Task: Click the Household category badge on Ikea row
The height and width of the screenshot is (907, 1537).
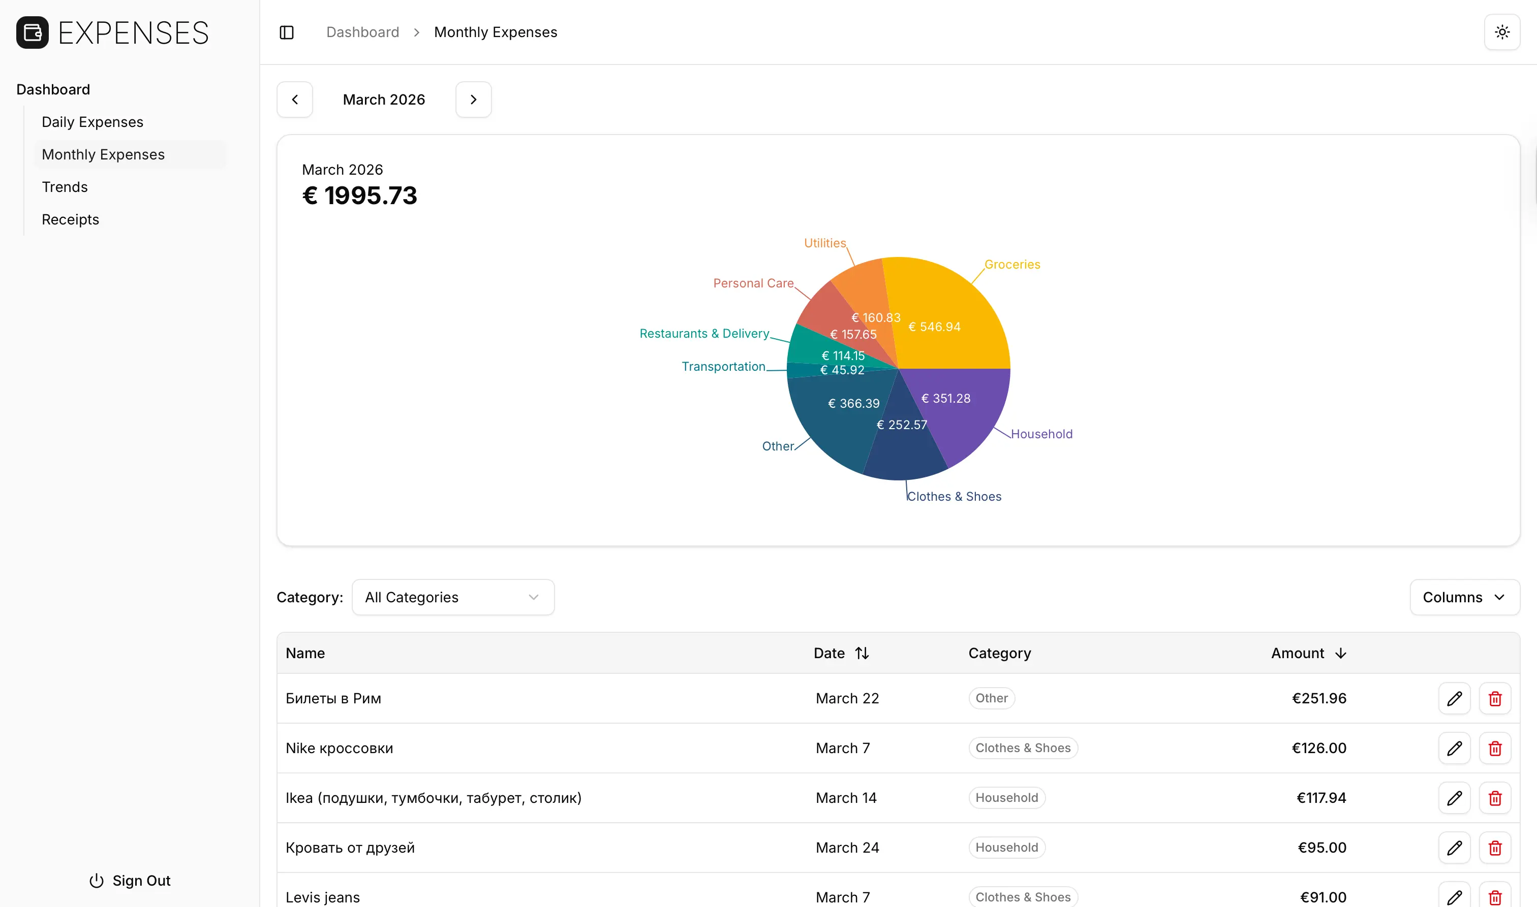Action: click(x=1006, y=798)
